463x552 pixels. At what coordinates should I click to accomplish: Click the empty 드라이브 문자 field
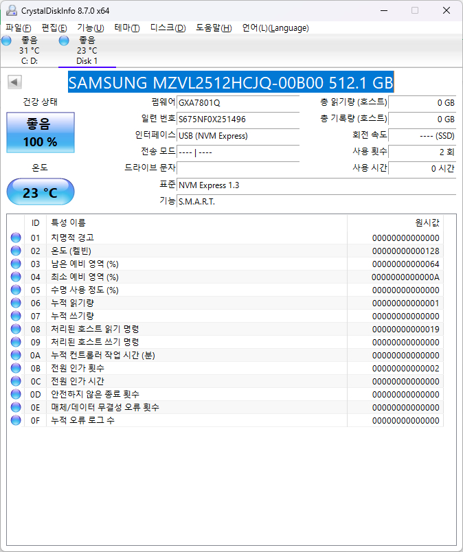[238, 168]
